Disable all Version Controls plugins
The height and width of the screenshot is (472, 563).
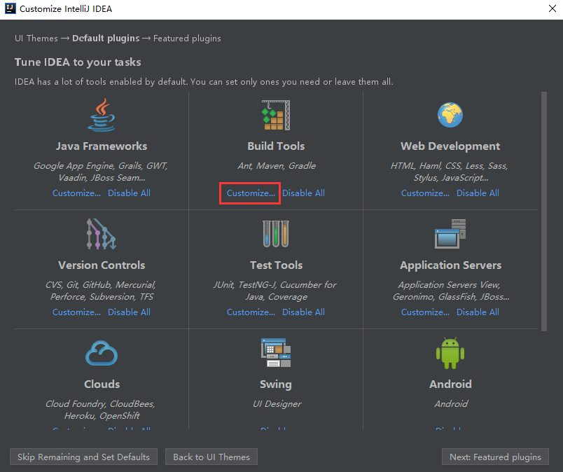(x=130, y=312)
